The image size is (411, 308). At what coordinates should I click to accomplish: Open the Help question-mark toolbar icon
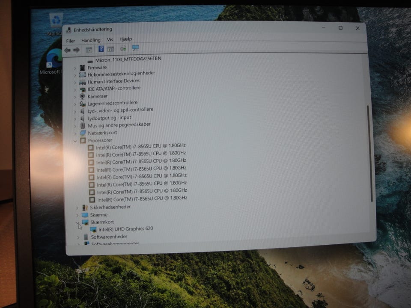101,49
